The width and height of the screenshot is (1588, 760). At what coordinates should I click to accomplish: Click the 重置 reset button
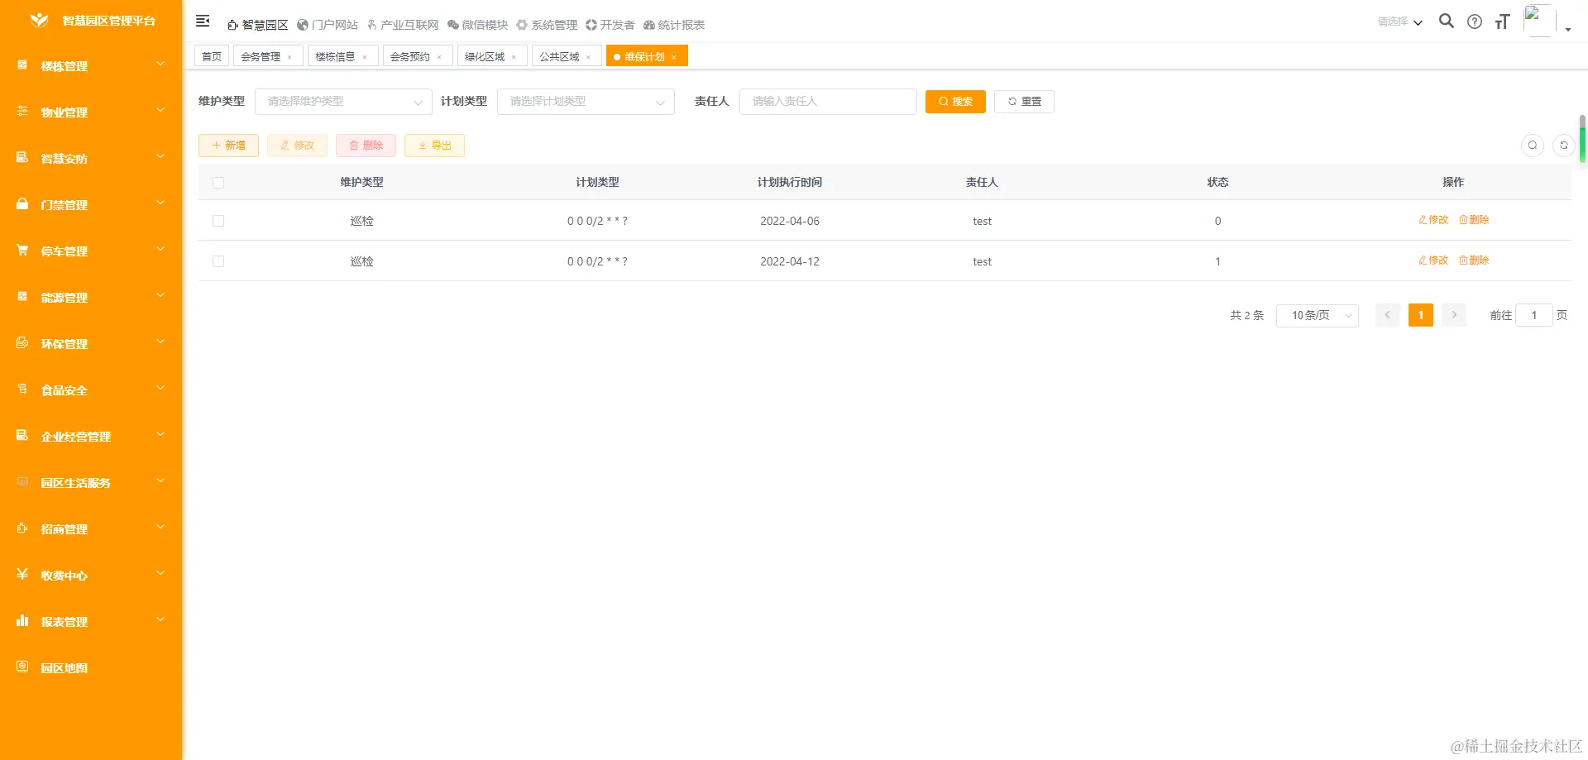(x=1024, y=102)
